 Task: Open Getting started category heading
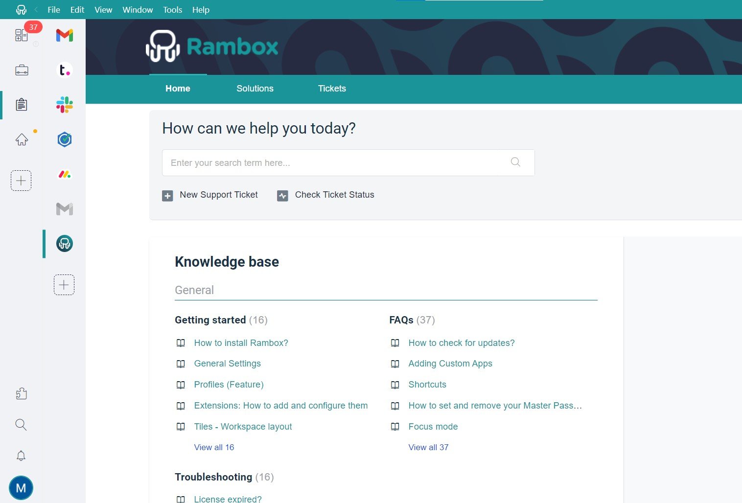click(x=210, y=320)
